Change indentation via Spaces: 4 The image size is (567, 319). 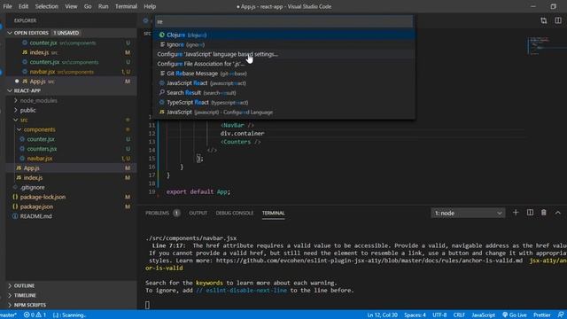tap(415, 315)
